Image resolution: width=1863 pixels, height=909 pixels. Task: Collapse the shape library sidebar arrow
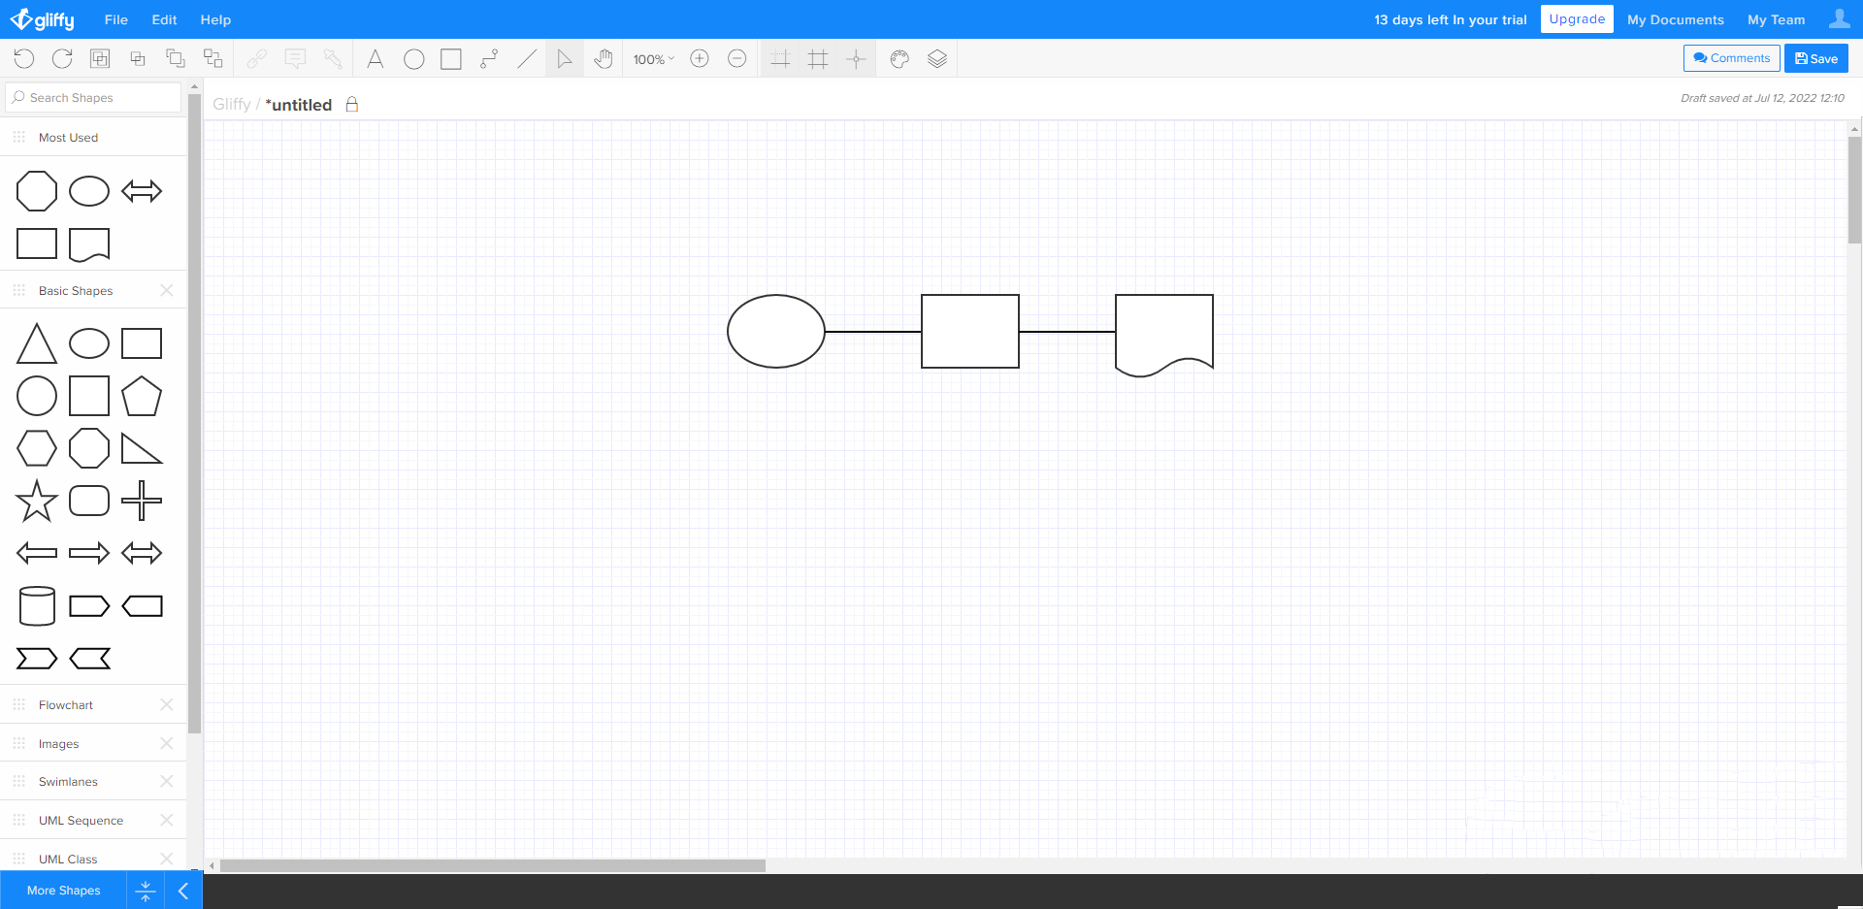tap(183, 891)
